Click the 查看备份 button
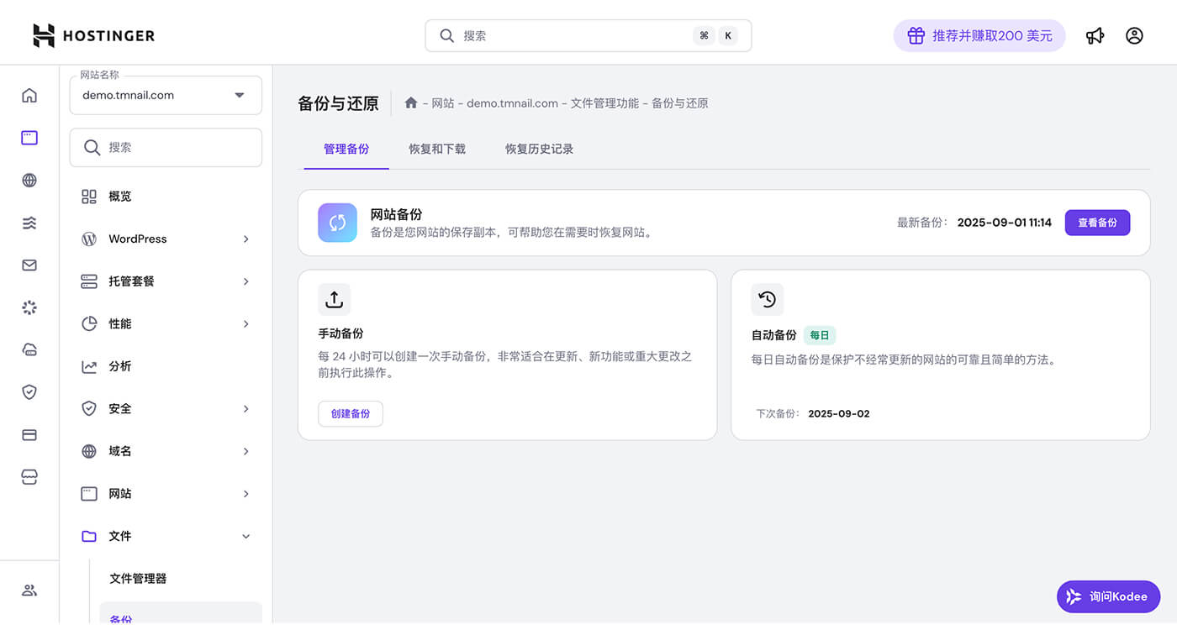1177x630 pixels. [x=1097, y=223]
